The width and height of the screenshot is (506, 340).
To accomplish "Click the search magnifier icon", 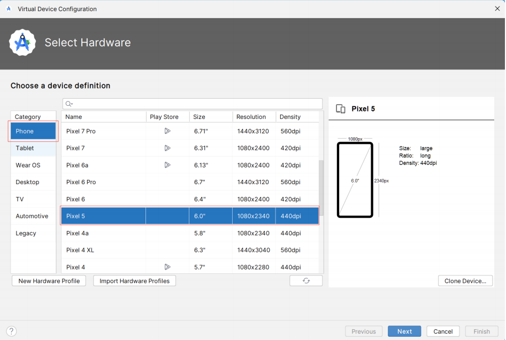I will click(69, 104).
